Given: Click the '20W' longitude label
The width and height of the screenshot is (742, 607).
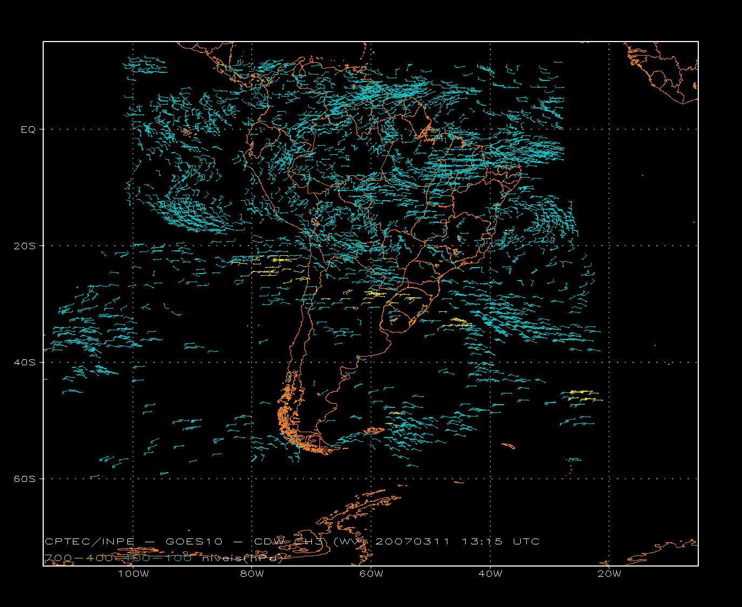Looking at the screenshot, I should point(609,574).
